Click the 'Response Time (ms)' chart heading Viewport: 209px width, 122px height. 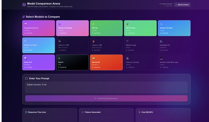click(37, 112)
